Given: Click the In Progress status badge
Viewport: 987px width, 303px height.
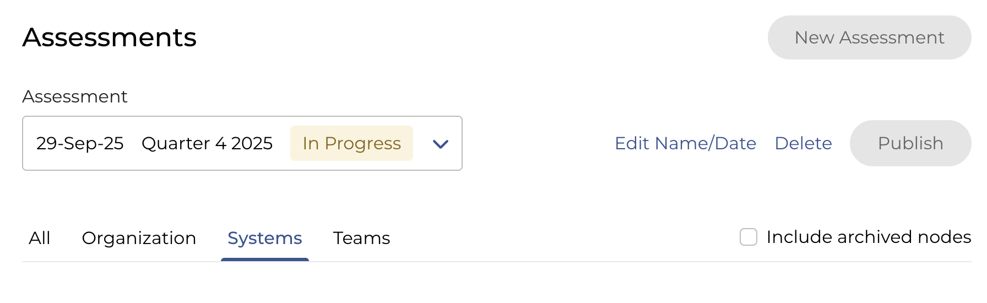Looking at the screenshot, I should pyautogui.click(x=351, y=143).
